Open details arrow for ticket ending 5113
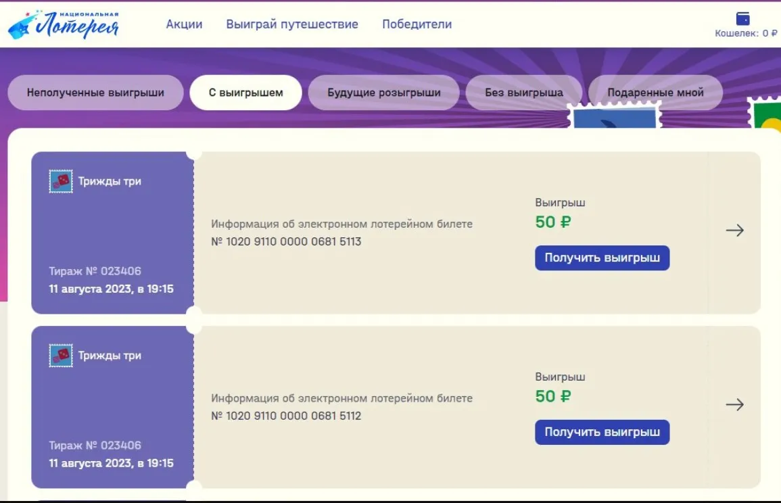 pyautogui.click(x=734, y=230)
